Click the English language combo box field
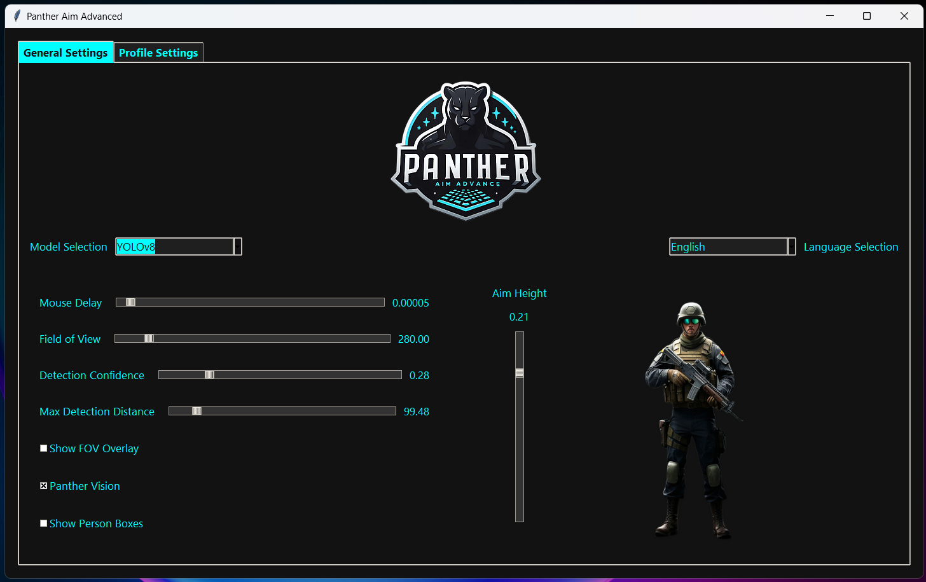 [x=728, y=247]
